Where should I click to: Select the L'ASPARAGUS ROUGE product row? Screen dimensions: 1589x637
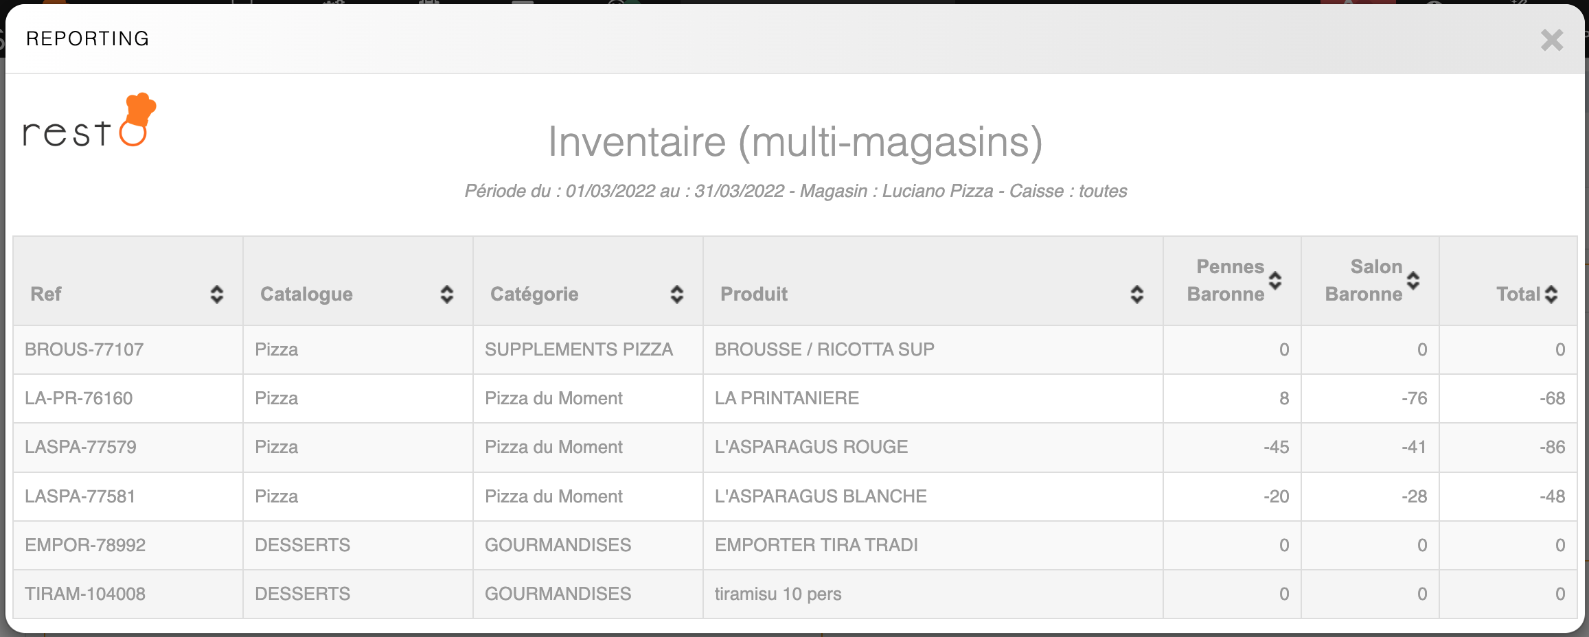click(x=811, y=447)
